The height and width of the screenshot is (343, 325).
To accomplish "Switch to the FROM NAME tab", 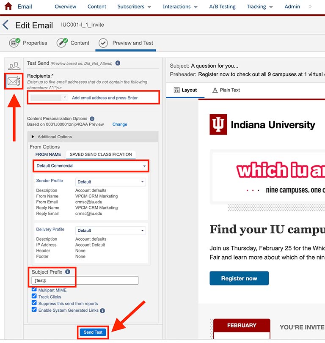I will (x=48, y=154).
